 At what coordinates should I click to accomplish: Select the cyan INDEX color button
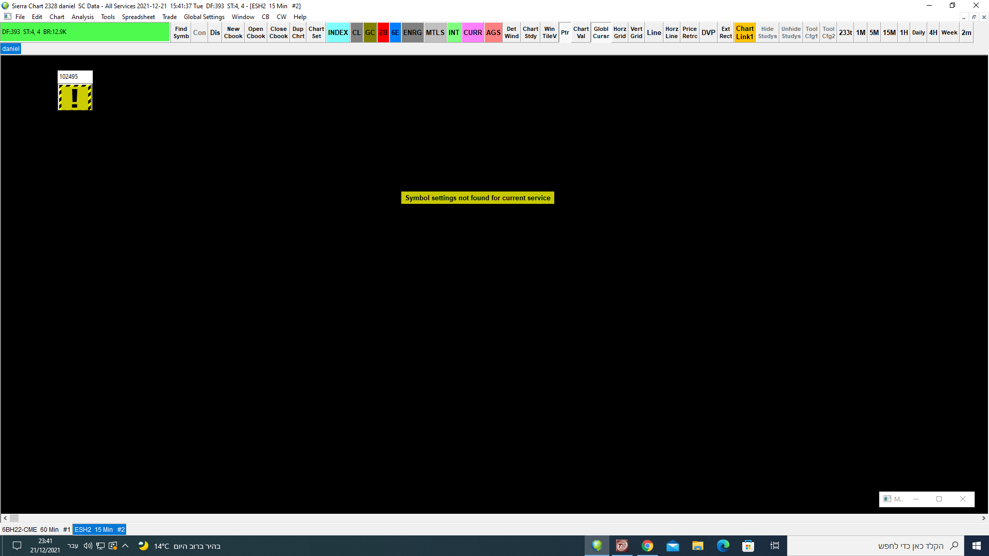point(338,32)
